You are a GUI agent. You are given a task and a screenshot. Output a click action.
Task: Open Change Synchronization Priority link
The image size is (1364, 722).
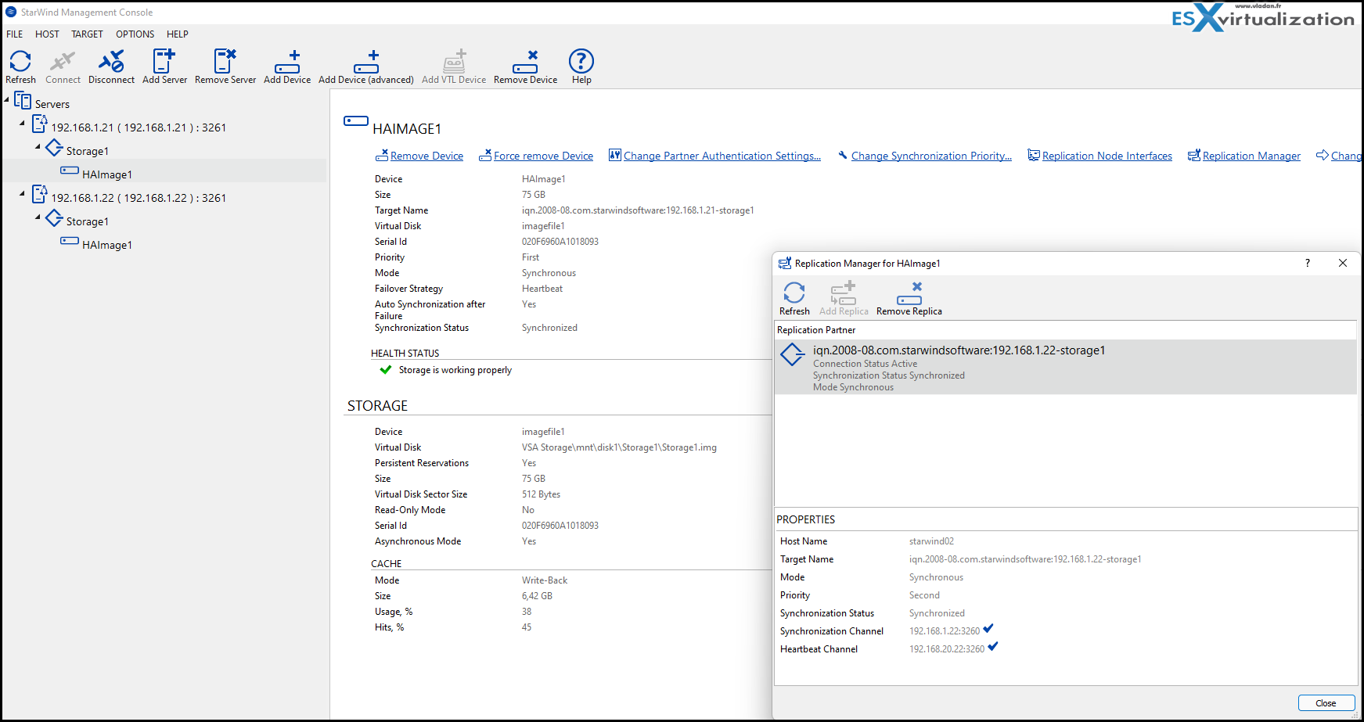pos(931,156)
